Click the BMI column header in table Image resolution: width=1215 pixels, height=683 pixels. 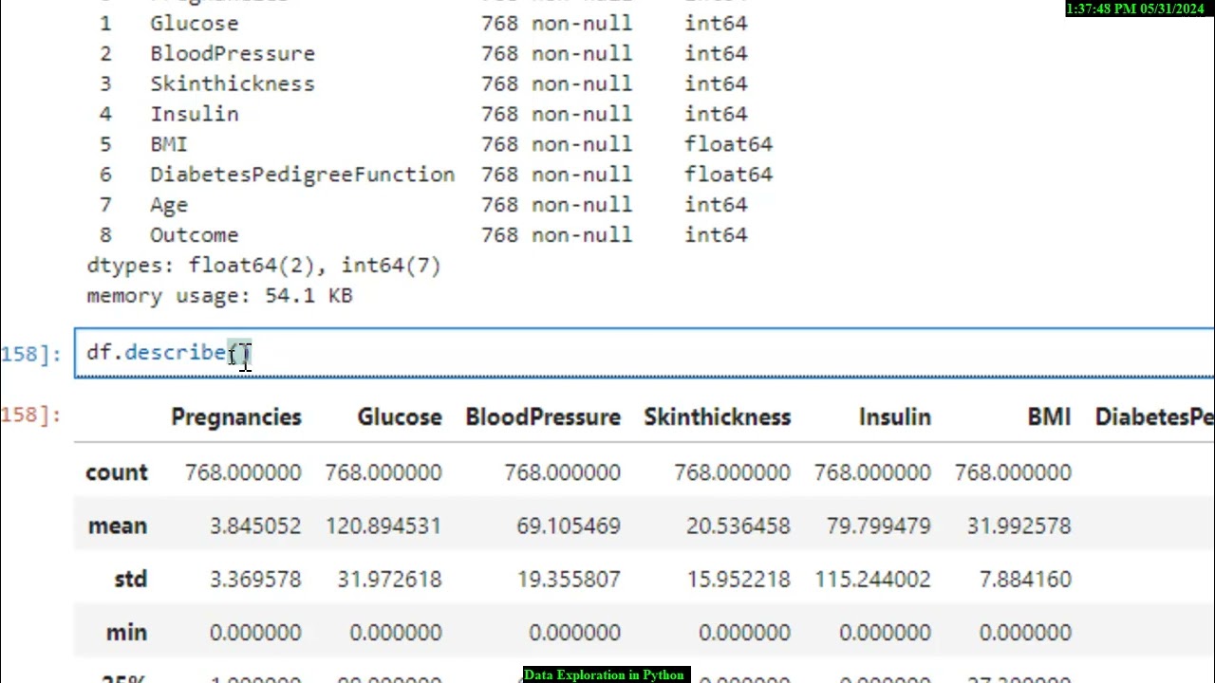1049,417
